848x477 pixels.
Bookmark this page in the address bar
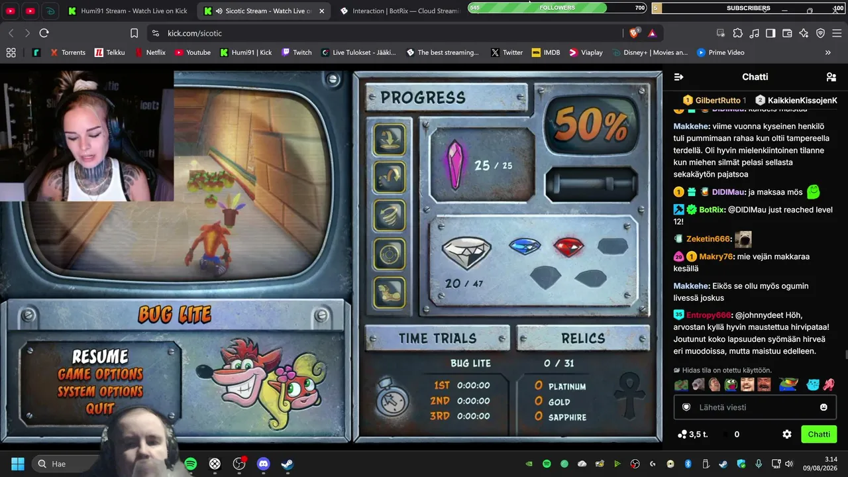tap(134, 33)
